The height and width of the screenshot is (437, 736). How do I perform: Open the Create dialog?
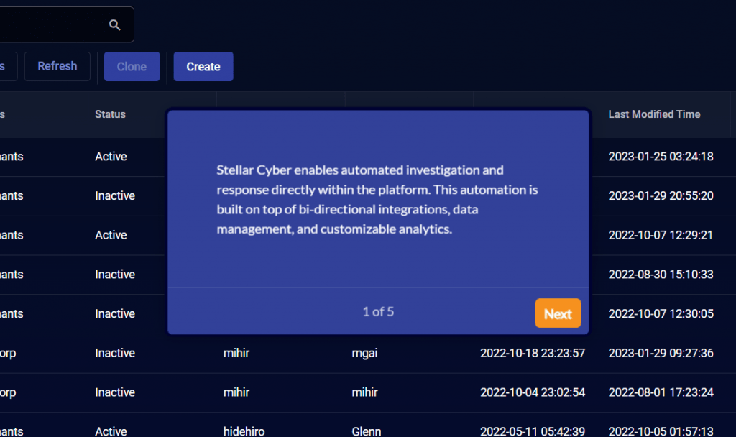tap(203, 67)
